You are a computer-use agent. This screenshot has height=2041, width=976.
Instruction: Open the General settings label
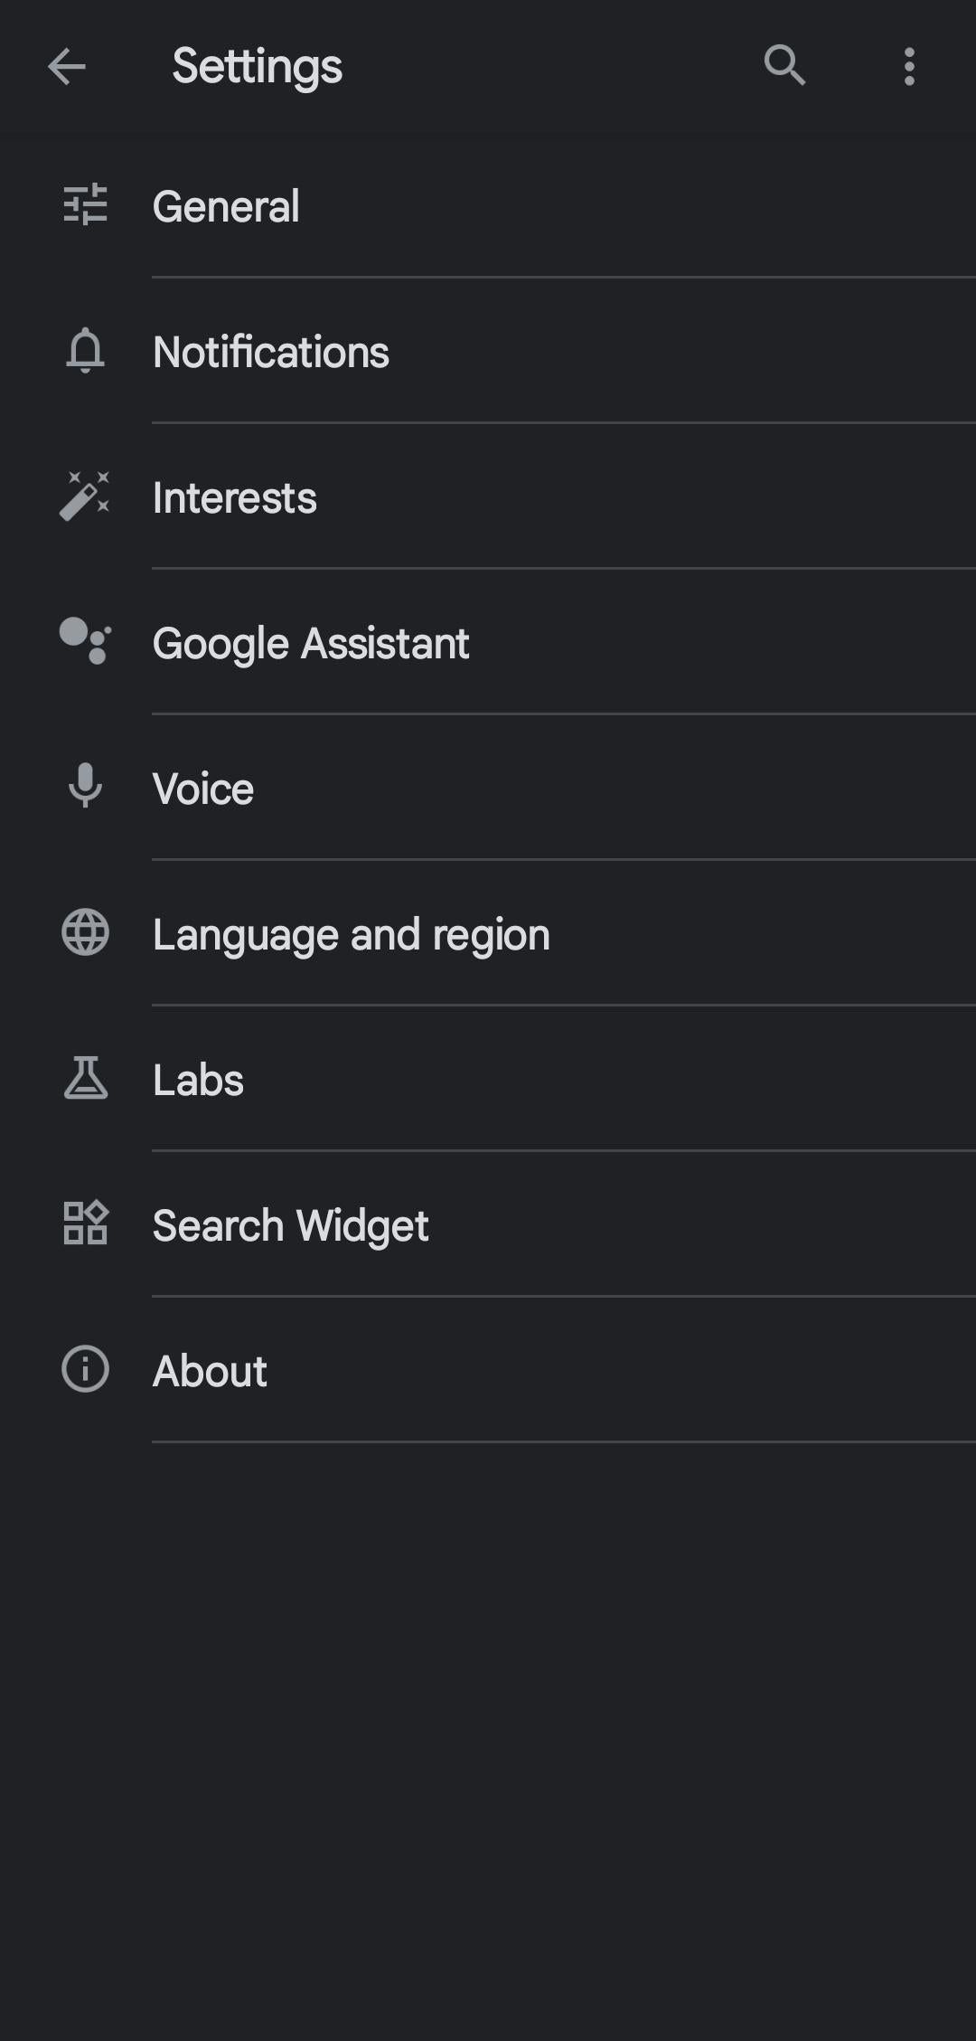tap(226, 207)
